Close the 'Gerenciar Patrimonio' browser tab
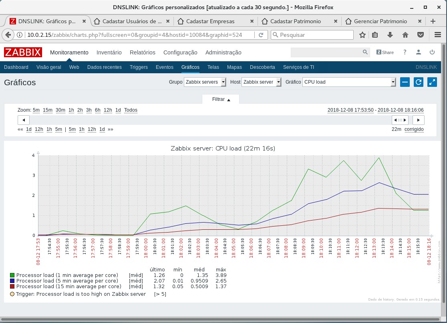This screenshot has width=447, height=323. pos(420,21)
